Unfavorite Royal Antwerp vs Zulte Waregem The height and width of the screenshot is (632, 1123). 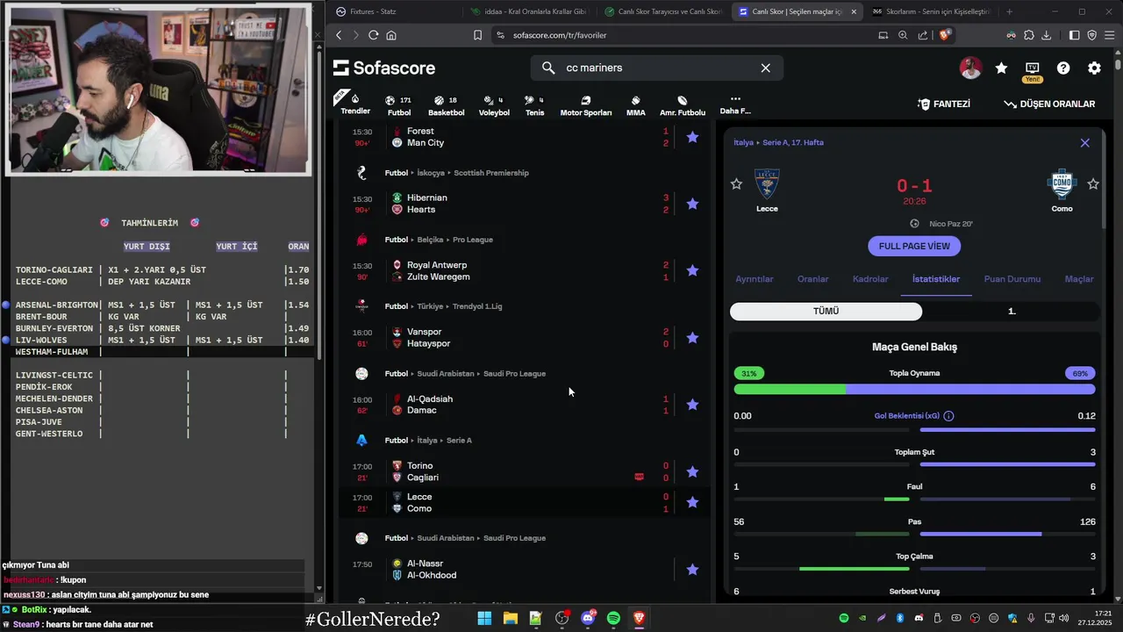(x=692, y=270)
